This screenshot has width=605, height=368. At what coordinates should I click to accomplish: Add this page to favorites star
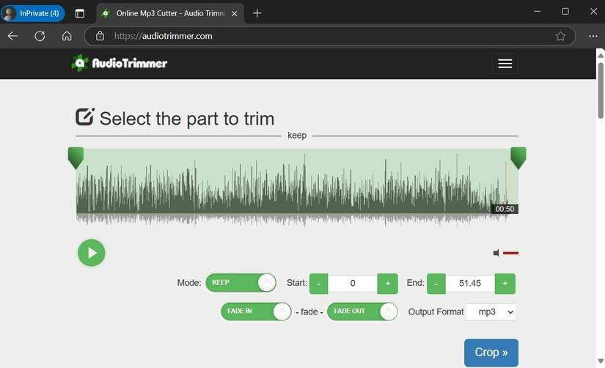[x=560, y=36]
